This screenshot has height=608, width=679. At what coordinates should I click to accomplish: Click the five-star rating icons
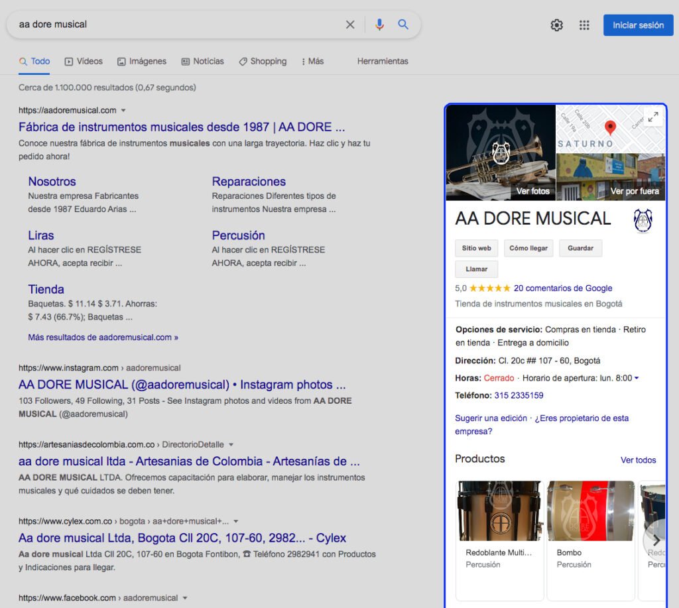coord(490,288)
